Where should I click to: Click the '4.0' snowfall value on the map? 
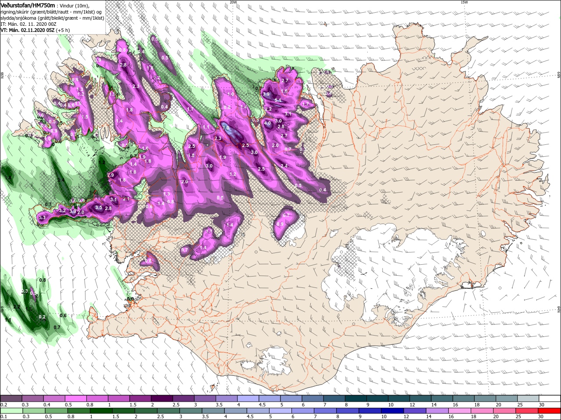tap(267, 123)
